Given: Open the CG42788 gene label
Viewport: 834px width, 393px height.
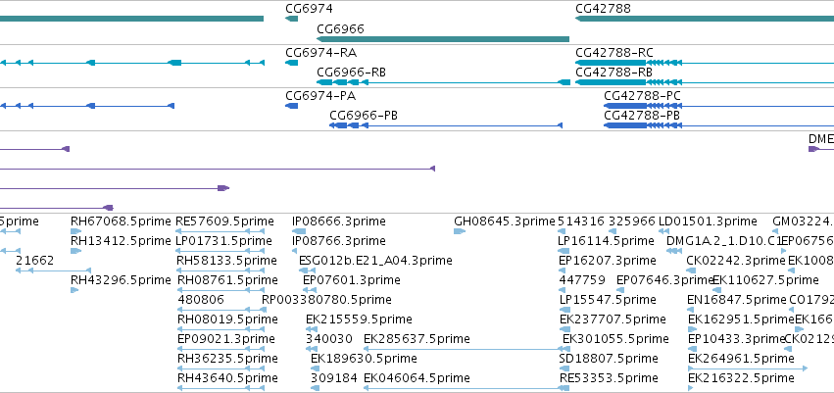Looking at the screenshot, I should [603, 9].
